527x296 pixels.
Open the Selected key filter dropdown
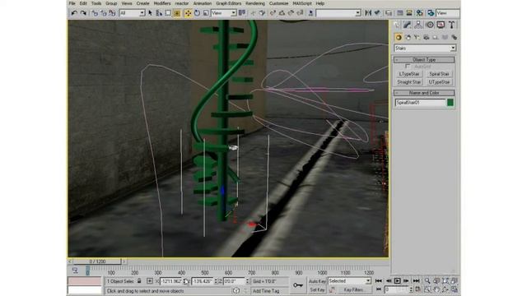(349, 281)
